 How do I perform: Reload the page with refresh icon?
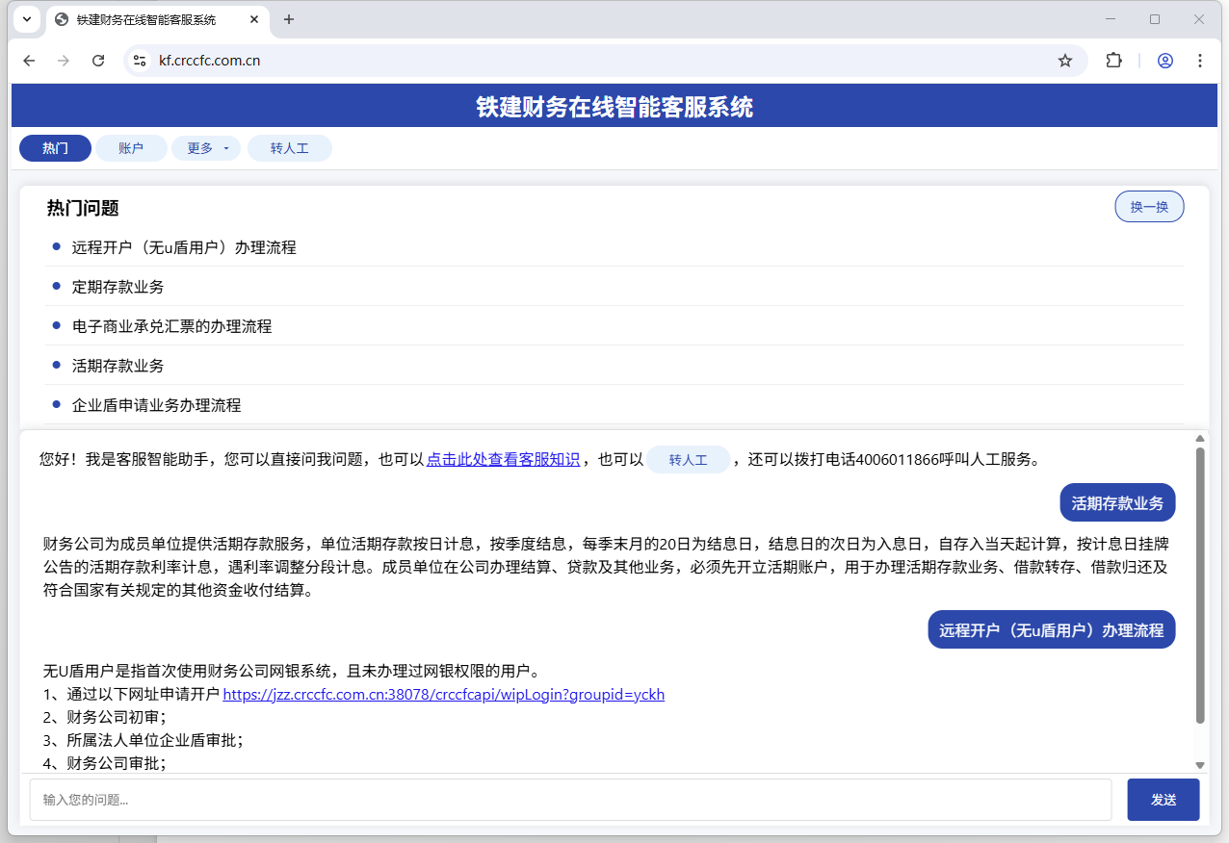[98, 61]
